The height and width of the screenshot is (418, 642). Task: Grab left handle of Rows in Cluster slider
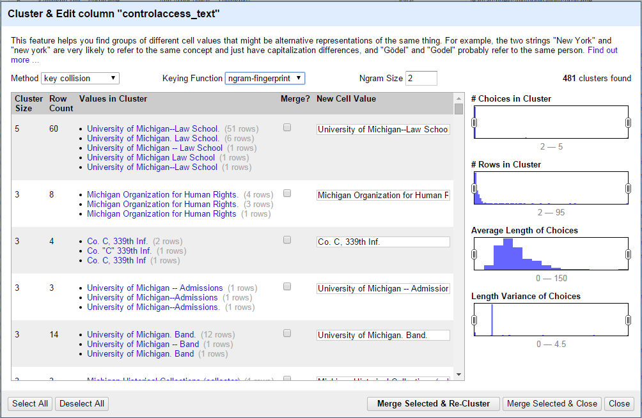pos(474,189)
